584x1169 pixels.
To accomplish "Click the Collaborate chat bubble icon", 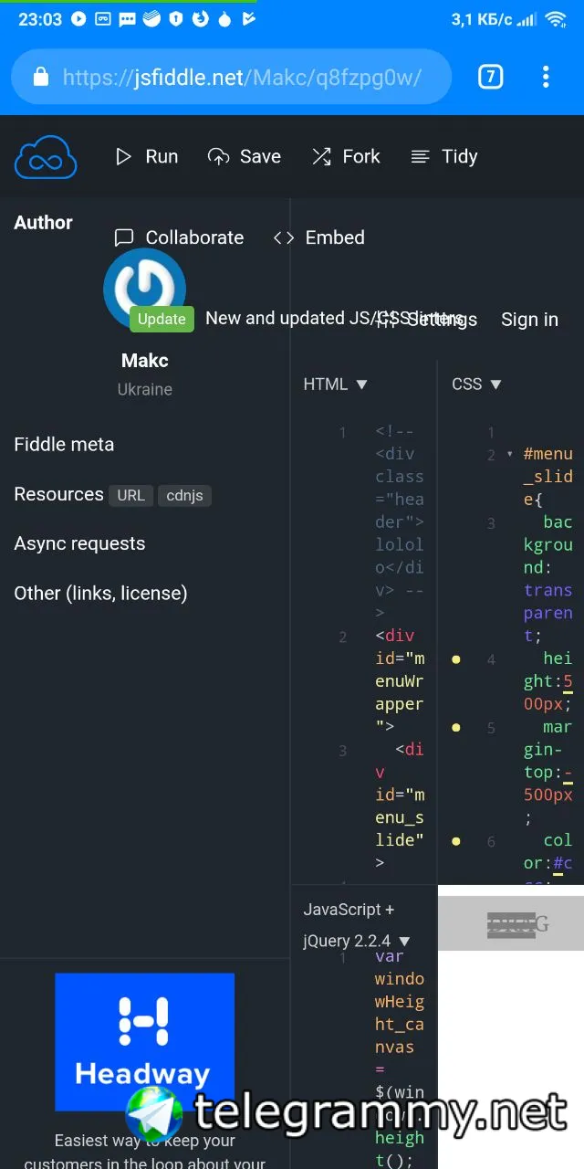I will 124,237.
